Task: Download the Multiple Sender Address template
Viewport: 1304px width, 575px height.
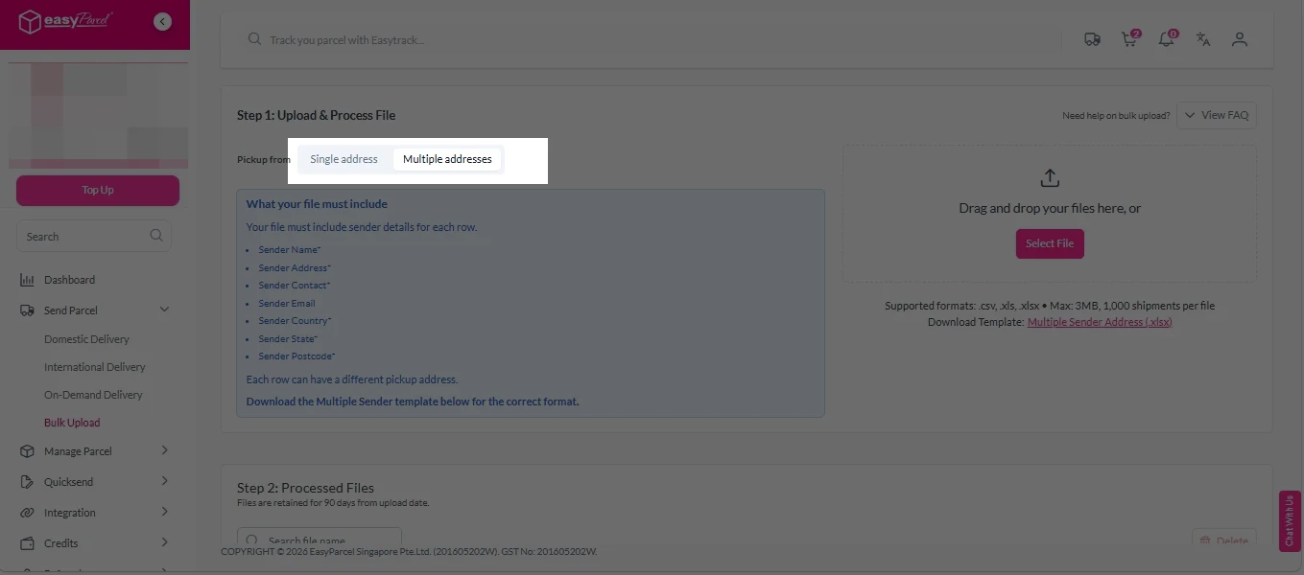Action: (x=1100, y=321)
